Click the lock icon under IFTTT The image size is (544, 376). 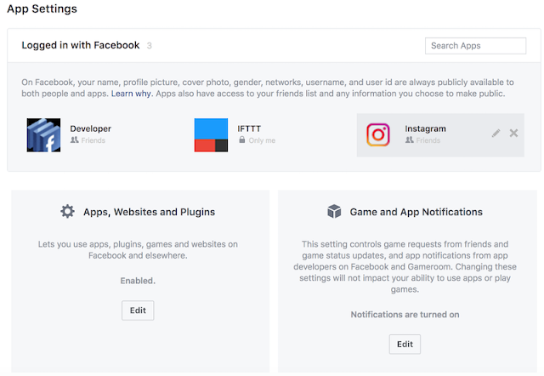tap(241, 140)
